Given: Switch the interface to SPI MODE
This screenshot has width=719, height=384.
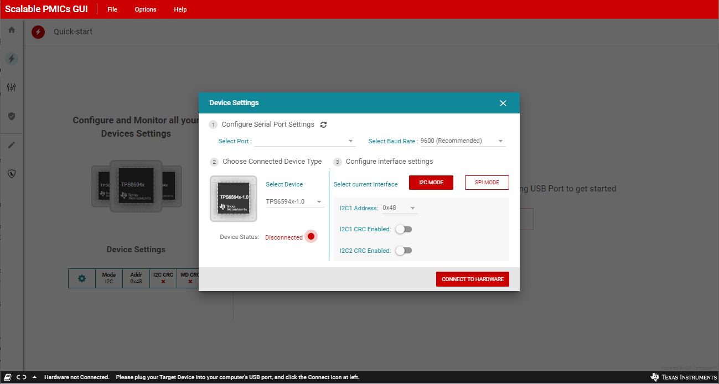Looking at the screenshot, I should [x=487, y=183].
